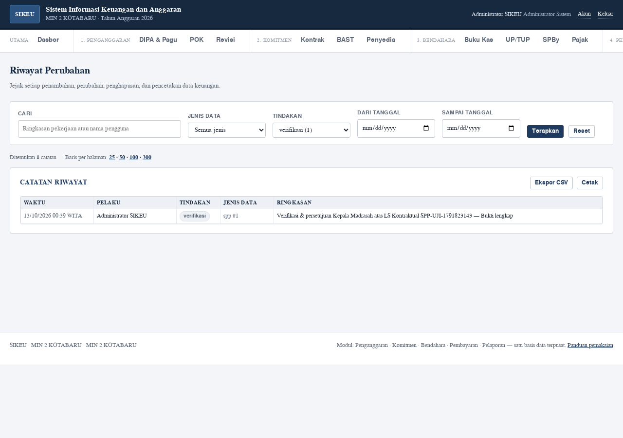The height and width of the screenshot is (438, 623).
Task: Click the verifikasi badge in the table row
Action: tap(195, 216)
